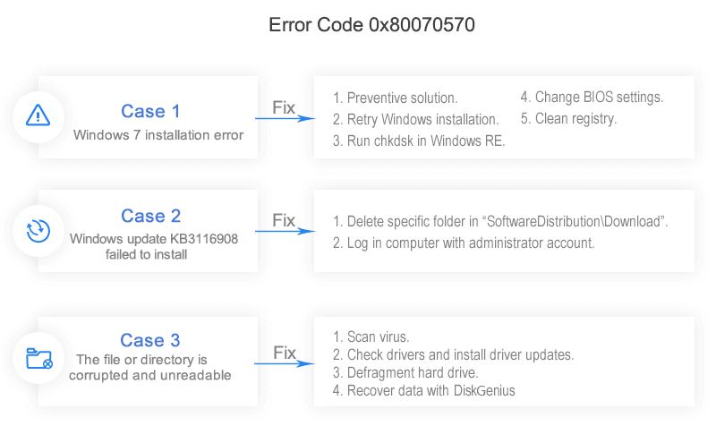This screenshot has width=716, height=426.
Task: Select the Case 2 heading
Action: [150, 216]
